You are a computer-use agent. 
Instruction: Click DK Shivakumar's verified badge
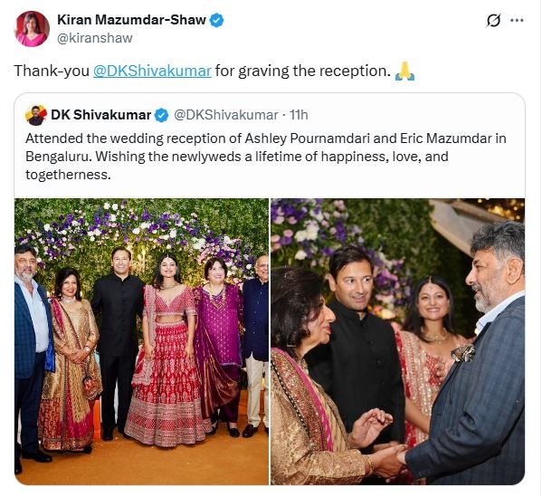pyautogui.click(x=161, y=115)
